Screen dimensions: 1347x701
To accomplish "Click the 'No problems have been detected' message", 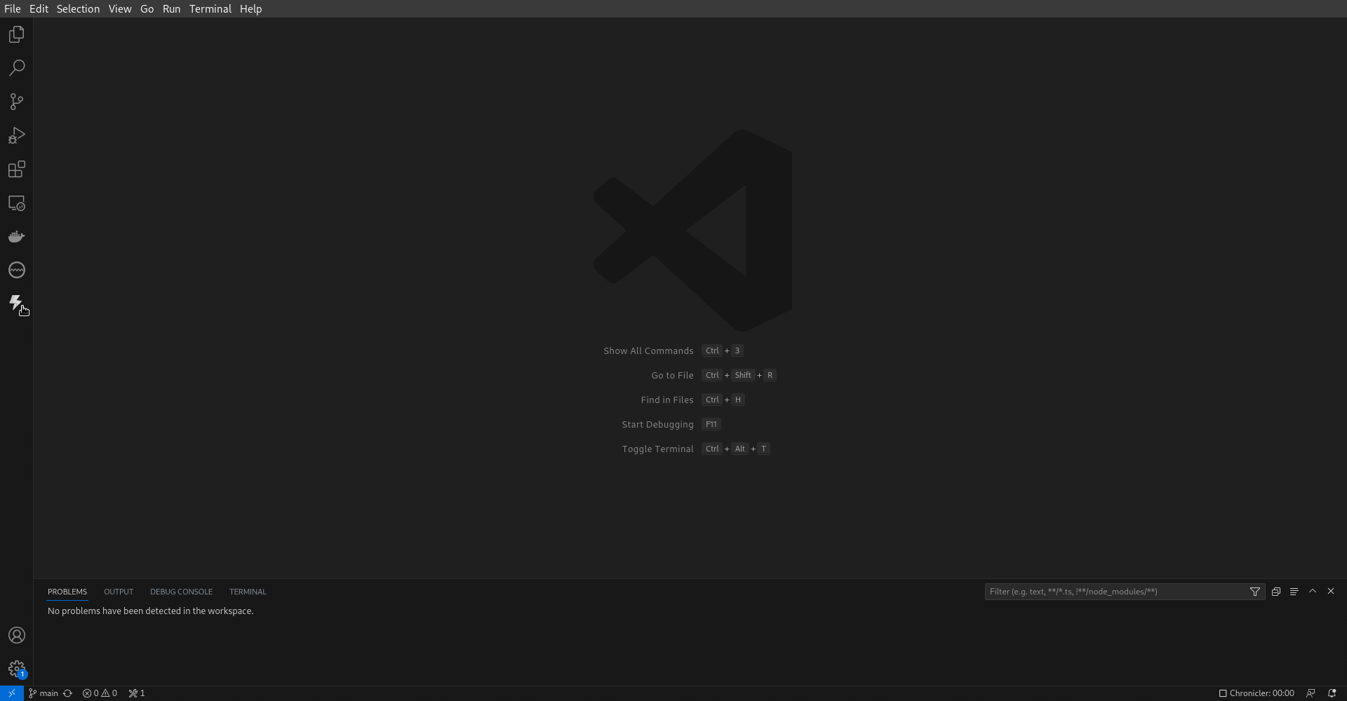I will click(150, 611).
